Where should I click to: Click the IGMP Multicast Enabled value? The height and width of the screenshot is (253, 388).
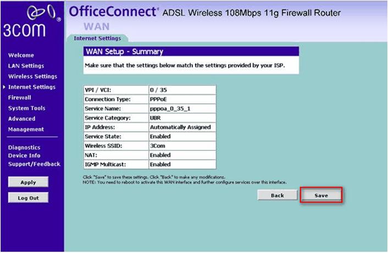(160, 164)
